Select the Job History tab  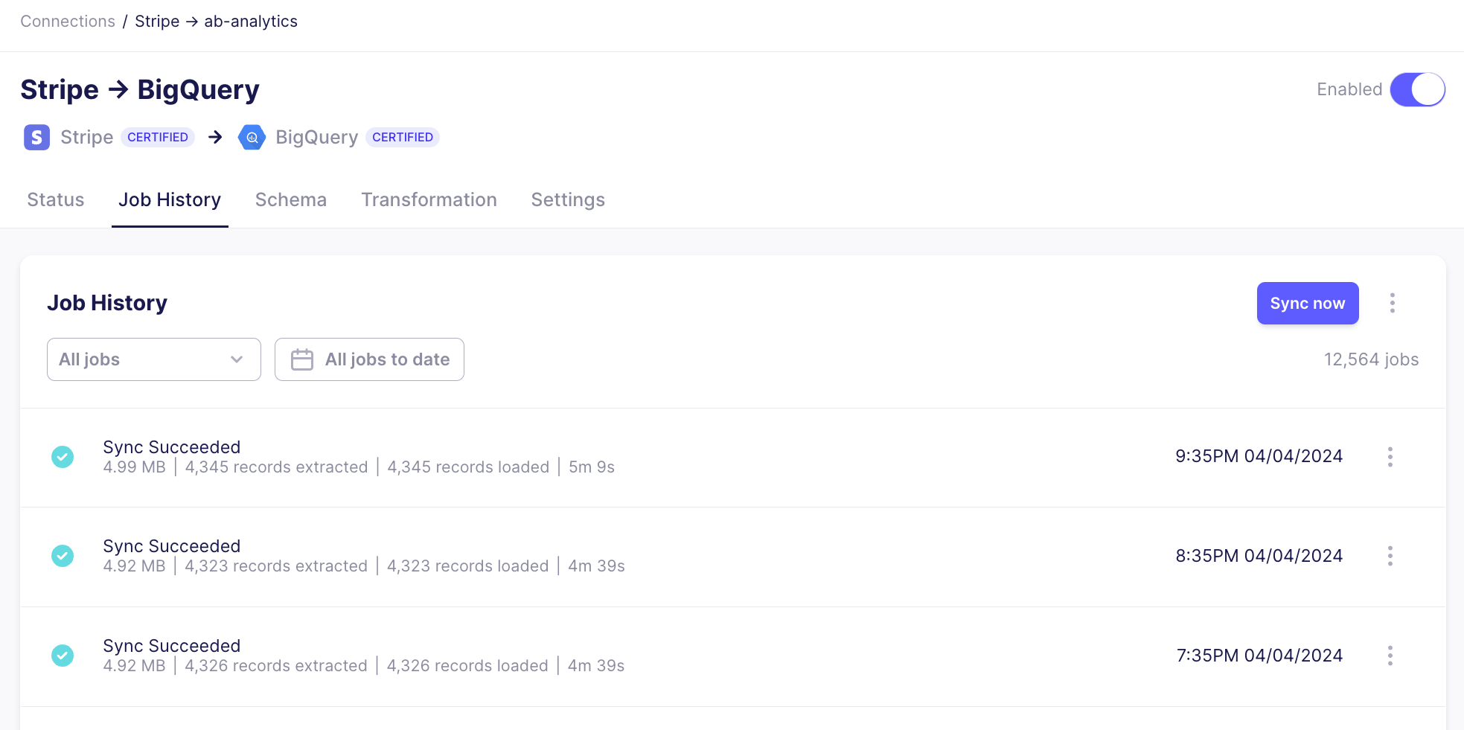pos(170,199)
